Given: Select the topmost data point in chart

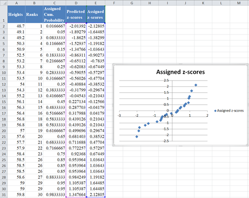Looking at the screenshot, I should (196, 85).
